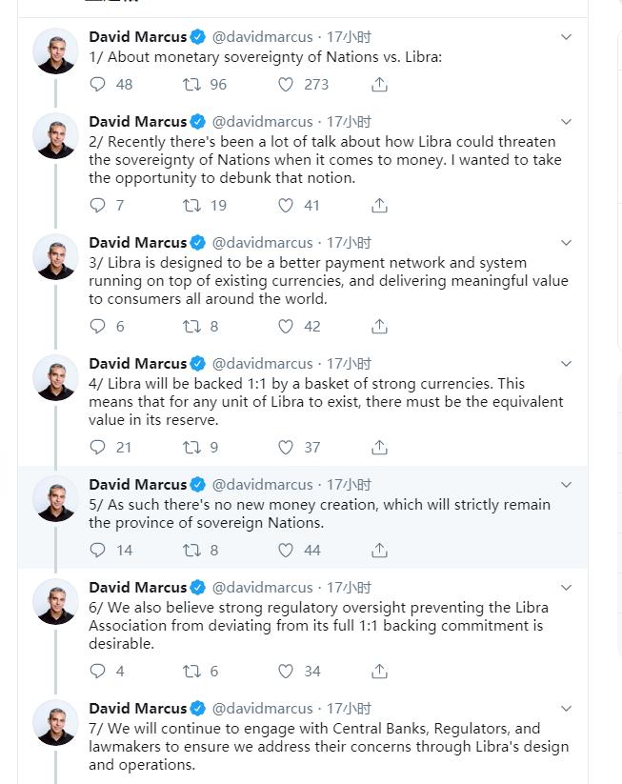Share the 2/ debunk that notion tweet
The image size is (622, 784).
[x=379, y=206]
